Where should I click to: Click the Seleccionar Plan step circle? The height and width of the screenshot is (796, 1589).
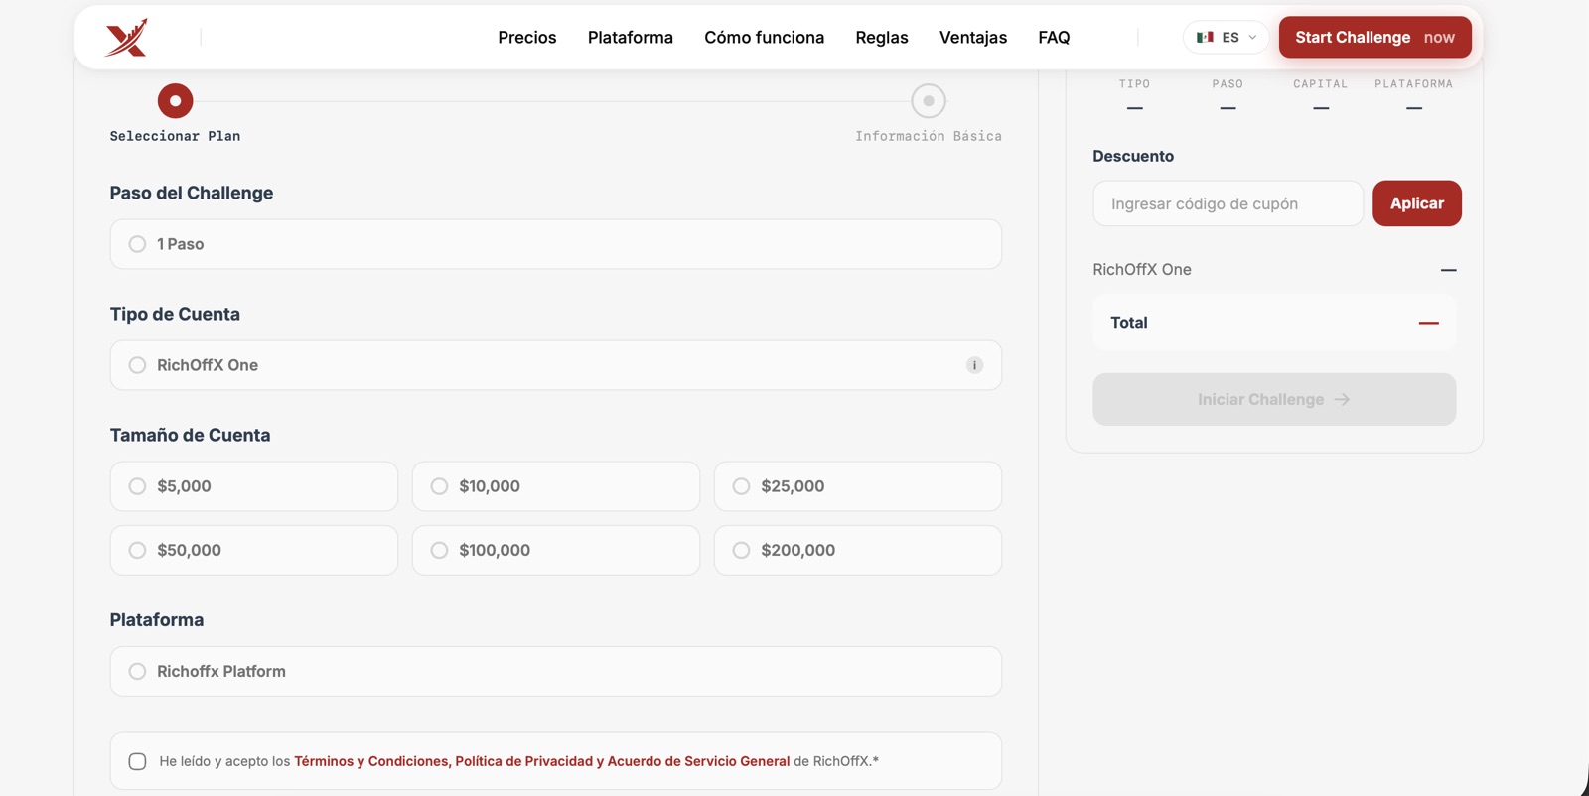(175, 100)
